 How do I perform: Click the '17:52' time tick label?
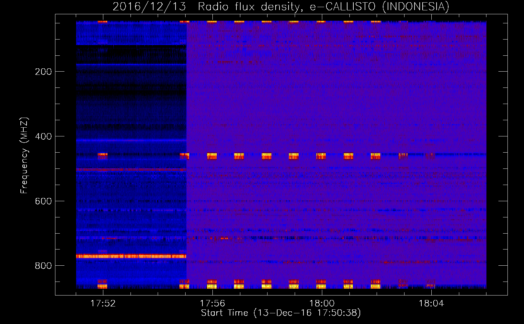click(x=103, y=304)
